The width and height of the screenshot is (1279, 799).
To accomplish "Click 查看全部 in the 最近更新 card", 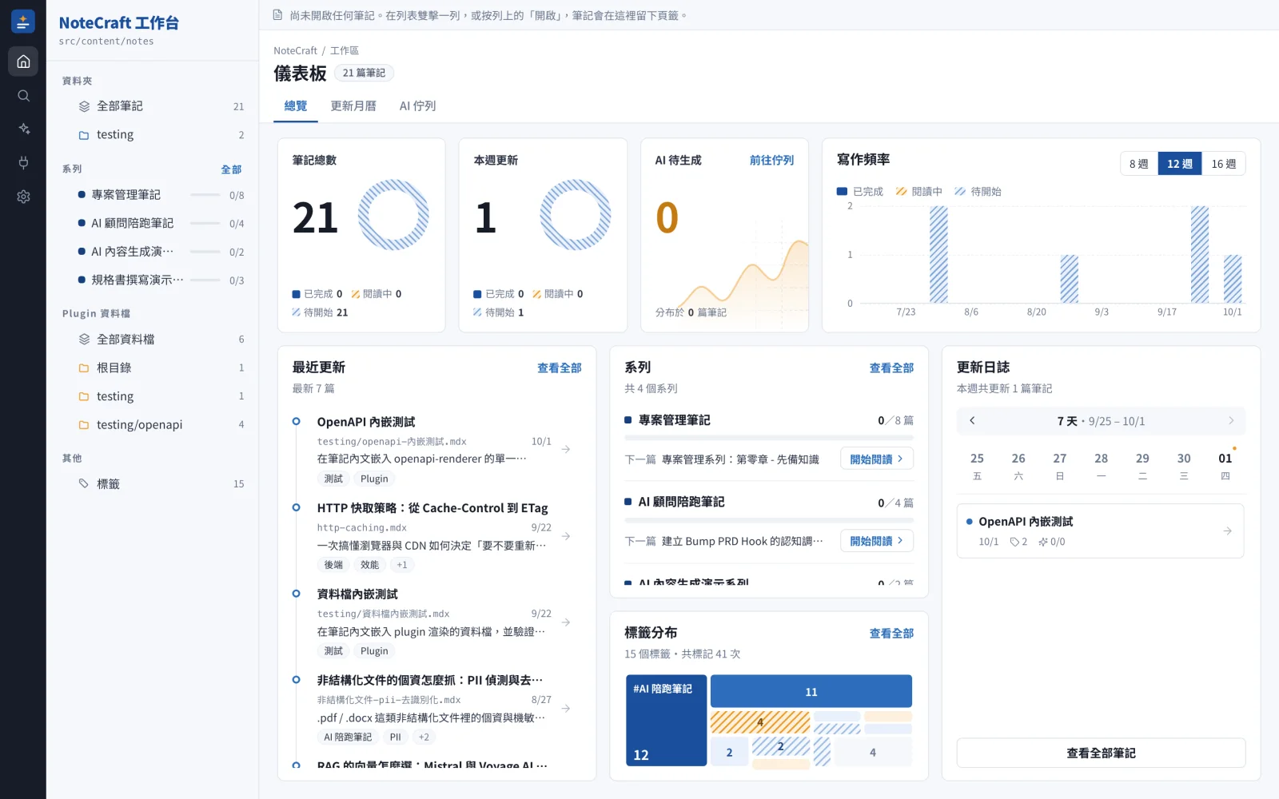I will [x=560, y=368].
